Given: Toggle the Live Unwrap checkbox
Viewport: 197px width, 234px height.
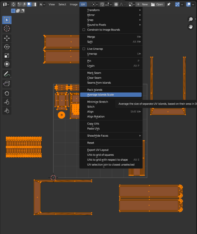Looking at the screenshot, I should [x=84, y=49].
